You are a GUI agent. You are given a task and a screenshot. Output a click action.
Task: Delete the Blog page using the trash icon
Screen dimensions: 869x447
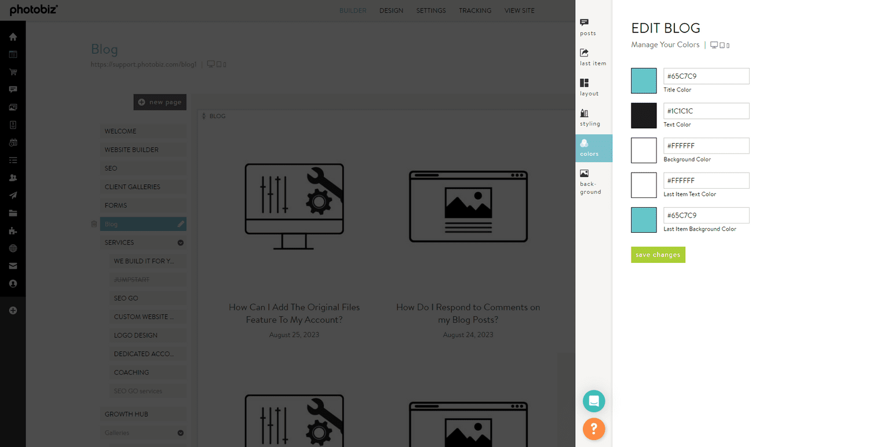(x=94, y=224)
